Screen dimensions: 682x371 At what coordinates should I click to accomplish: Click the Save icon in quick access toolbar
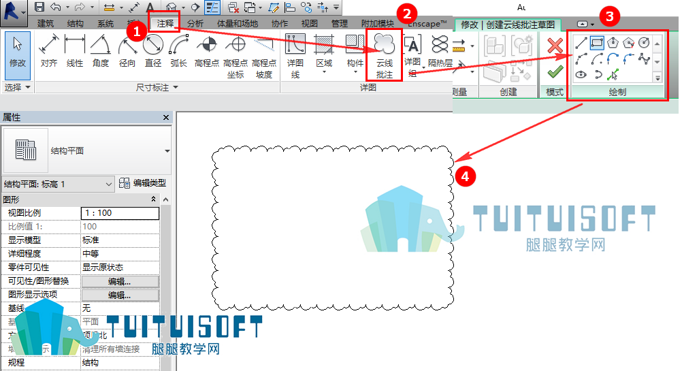[x=39, y=7]
